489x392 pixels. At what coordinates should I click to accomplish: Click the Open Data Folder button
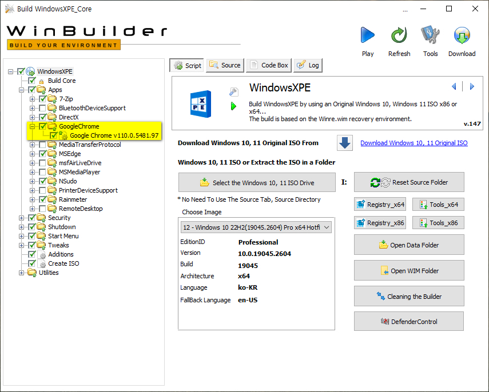(409, 245)
